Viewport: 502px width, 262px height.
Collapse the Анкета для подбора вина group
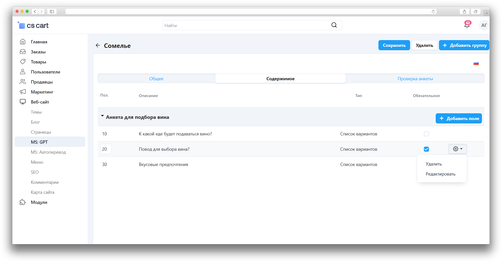coord(102,116)
